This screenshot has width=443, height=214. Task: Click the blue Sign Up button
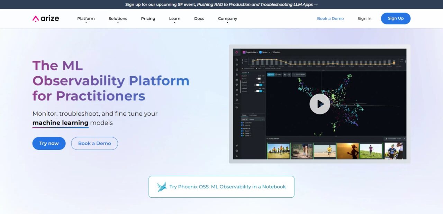click(396, 18)
